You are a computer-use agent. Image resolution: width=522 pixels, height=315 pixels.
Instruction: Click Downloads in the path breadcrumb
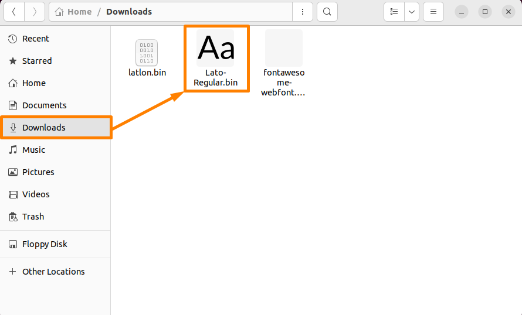tap(129, 12)
